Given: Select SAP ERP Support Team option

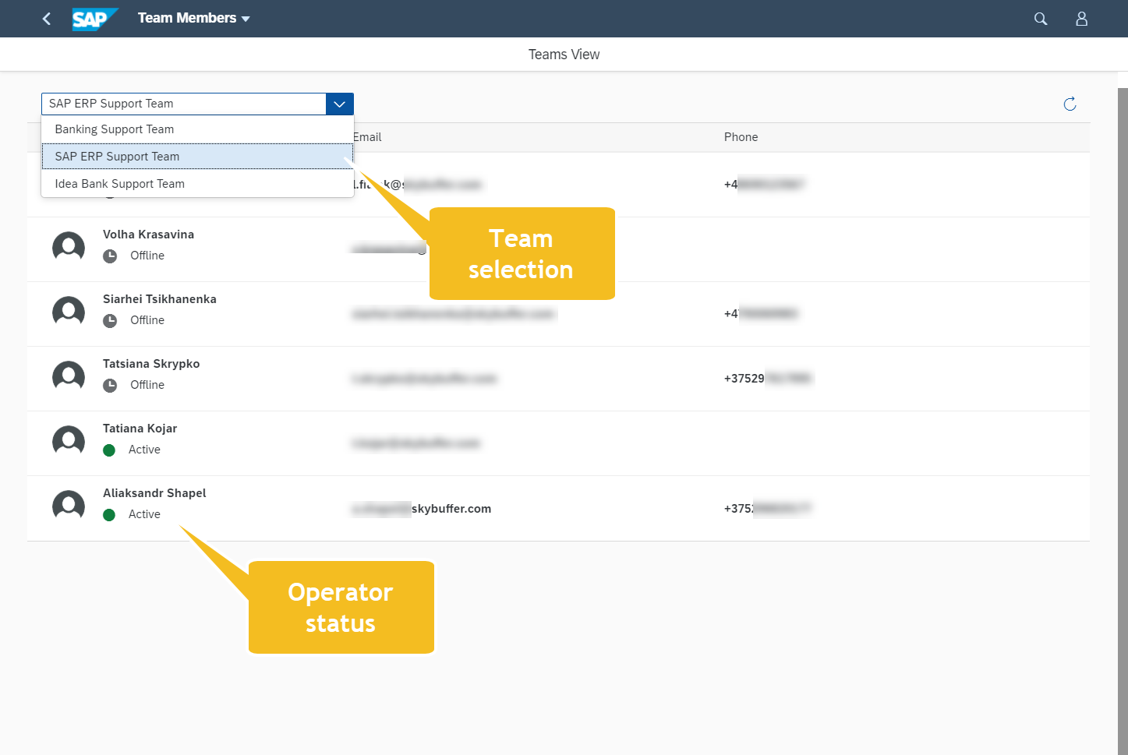Looking at the screenshot, I should [x=197, y=157].
